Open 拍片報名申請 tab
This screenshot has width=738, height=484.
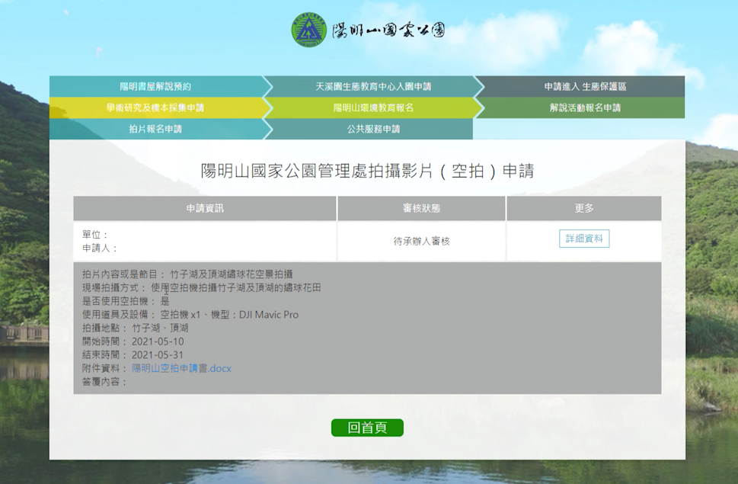(155, 129)
